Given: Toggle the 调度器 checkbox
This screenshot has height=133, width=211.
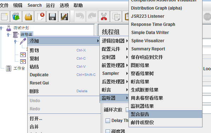Looking at the screenshot, I should (x=108, y=131).
